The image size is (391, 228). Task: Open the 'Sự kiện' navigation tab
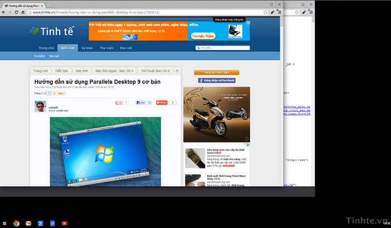click(87, 48)
